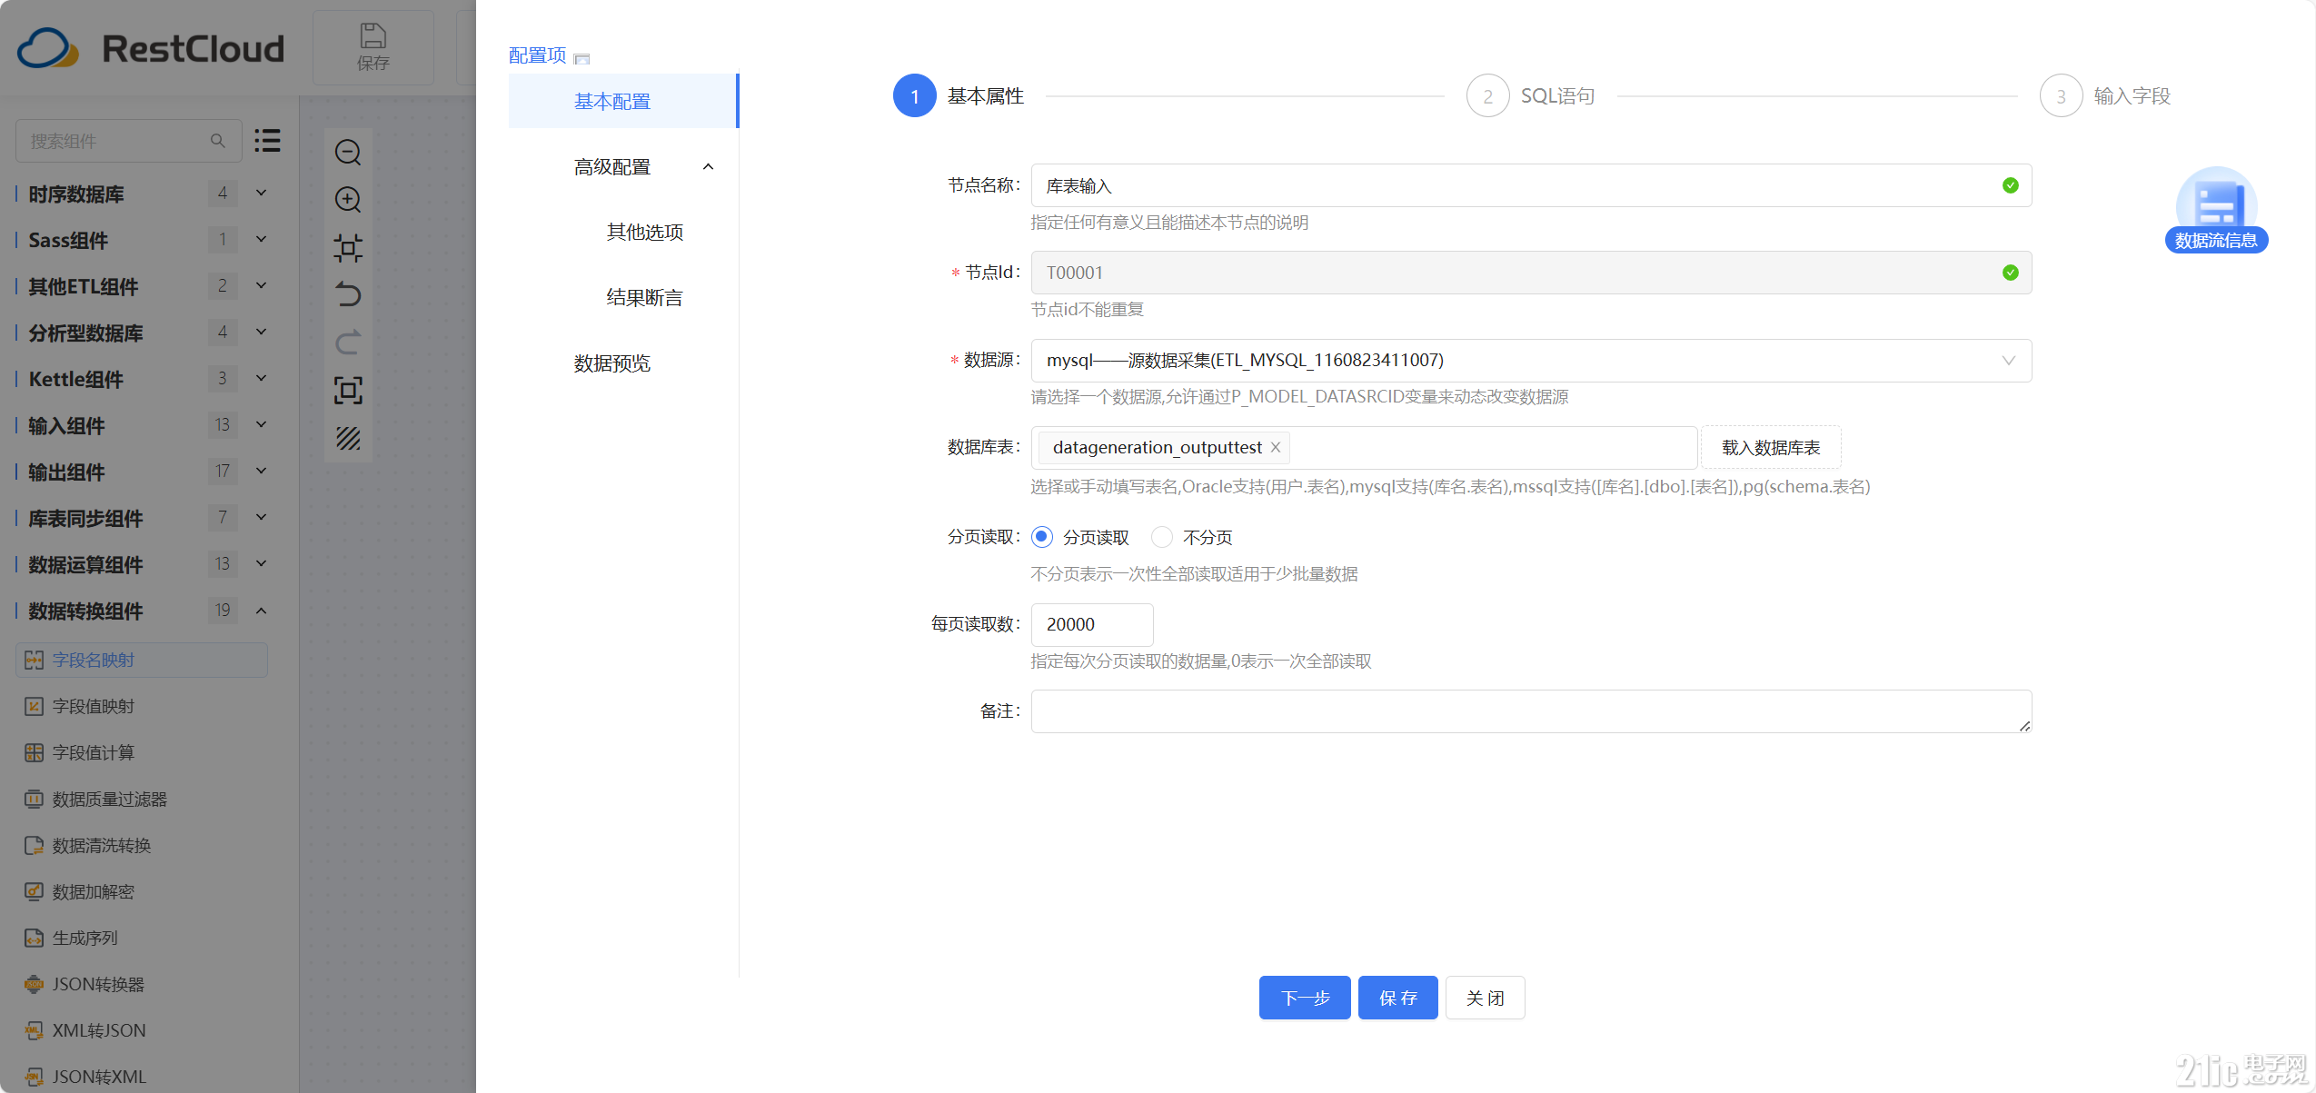Click the hatched grid toggle icon
2316x1093 pixels.
click(x=348, y=438)
